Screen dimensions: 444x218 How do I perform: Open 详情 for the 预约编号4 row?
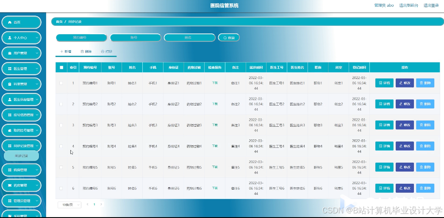384,146
